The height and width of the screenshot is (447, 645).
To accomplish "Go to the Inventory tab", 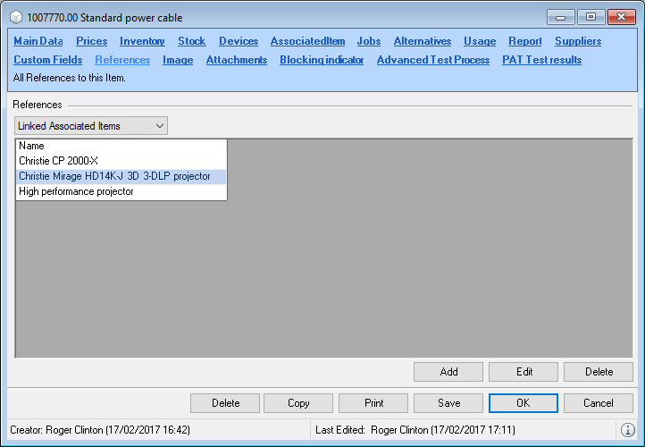I will 142,41.
